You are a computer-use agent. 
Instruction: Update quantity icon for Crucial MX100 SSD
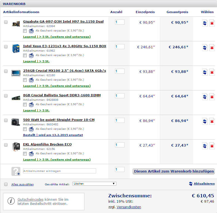tap(205, 72)
